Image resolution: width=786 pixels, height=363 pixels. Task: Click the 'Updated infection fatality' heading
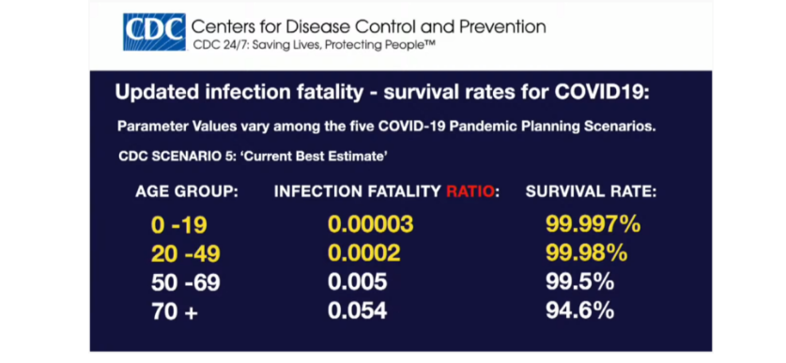(382, 93)
